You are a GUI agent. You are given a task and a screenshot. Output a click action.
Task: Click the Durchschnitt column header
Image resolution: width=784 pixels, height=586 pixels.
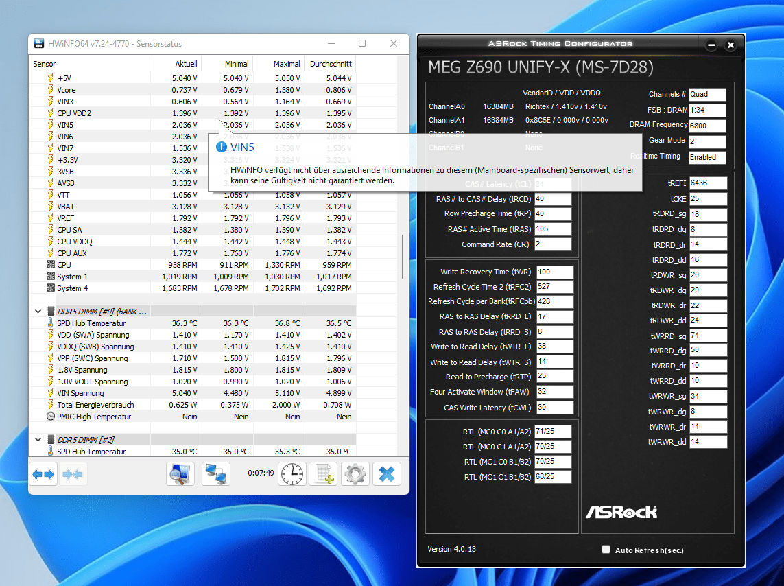(331, 64)
